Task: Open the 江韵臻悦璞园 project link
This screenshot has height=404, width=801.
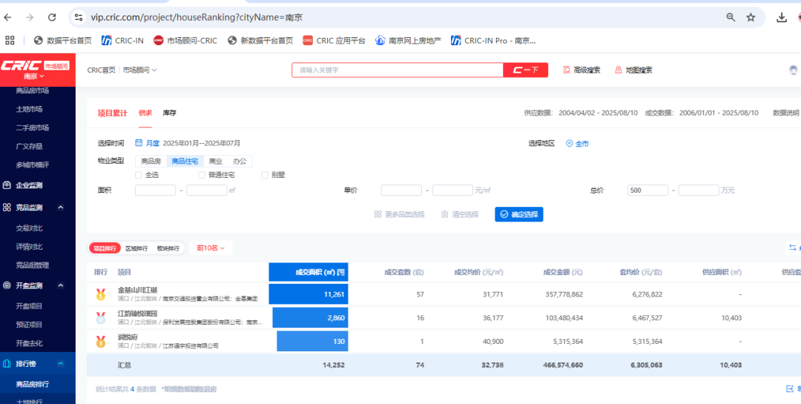Action: pos(137,314)
